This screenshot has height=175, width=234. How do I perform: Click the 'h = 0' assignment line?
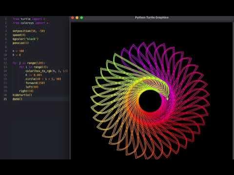click(x=17, y=55)
